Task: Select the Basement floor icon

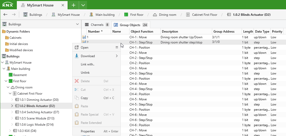Action: pyautogui.click(x=10, y=75)
